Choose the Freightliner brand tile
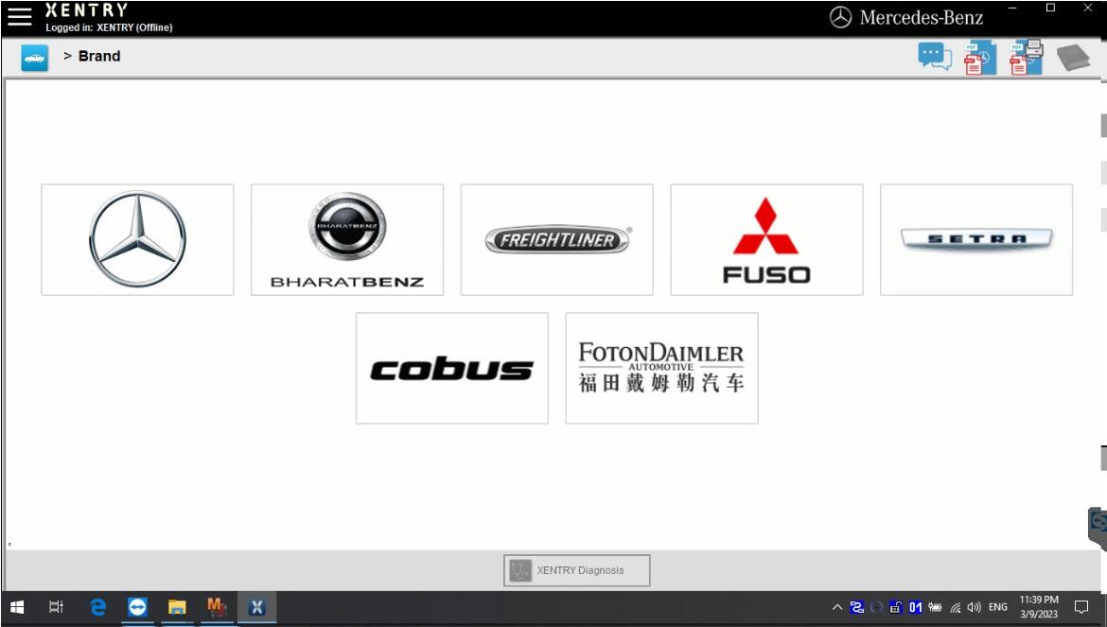Image resolution: width=1107 pixels, height=627 pixels. coord(557,240)
